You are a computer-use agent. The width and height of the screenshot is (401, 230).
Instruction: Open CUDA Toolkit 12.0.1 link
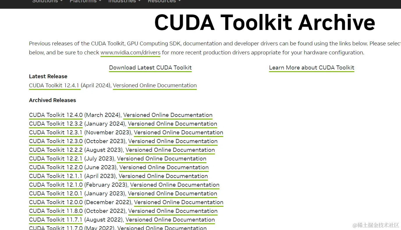[x=56, y=194]
